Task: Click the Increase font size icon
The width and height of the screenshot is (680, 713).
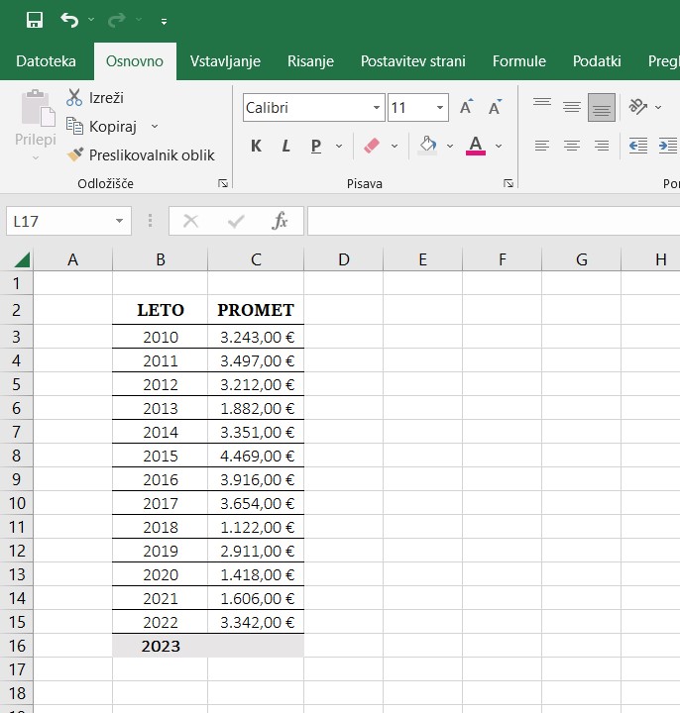Action: [466, 107]
